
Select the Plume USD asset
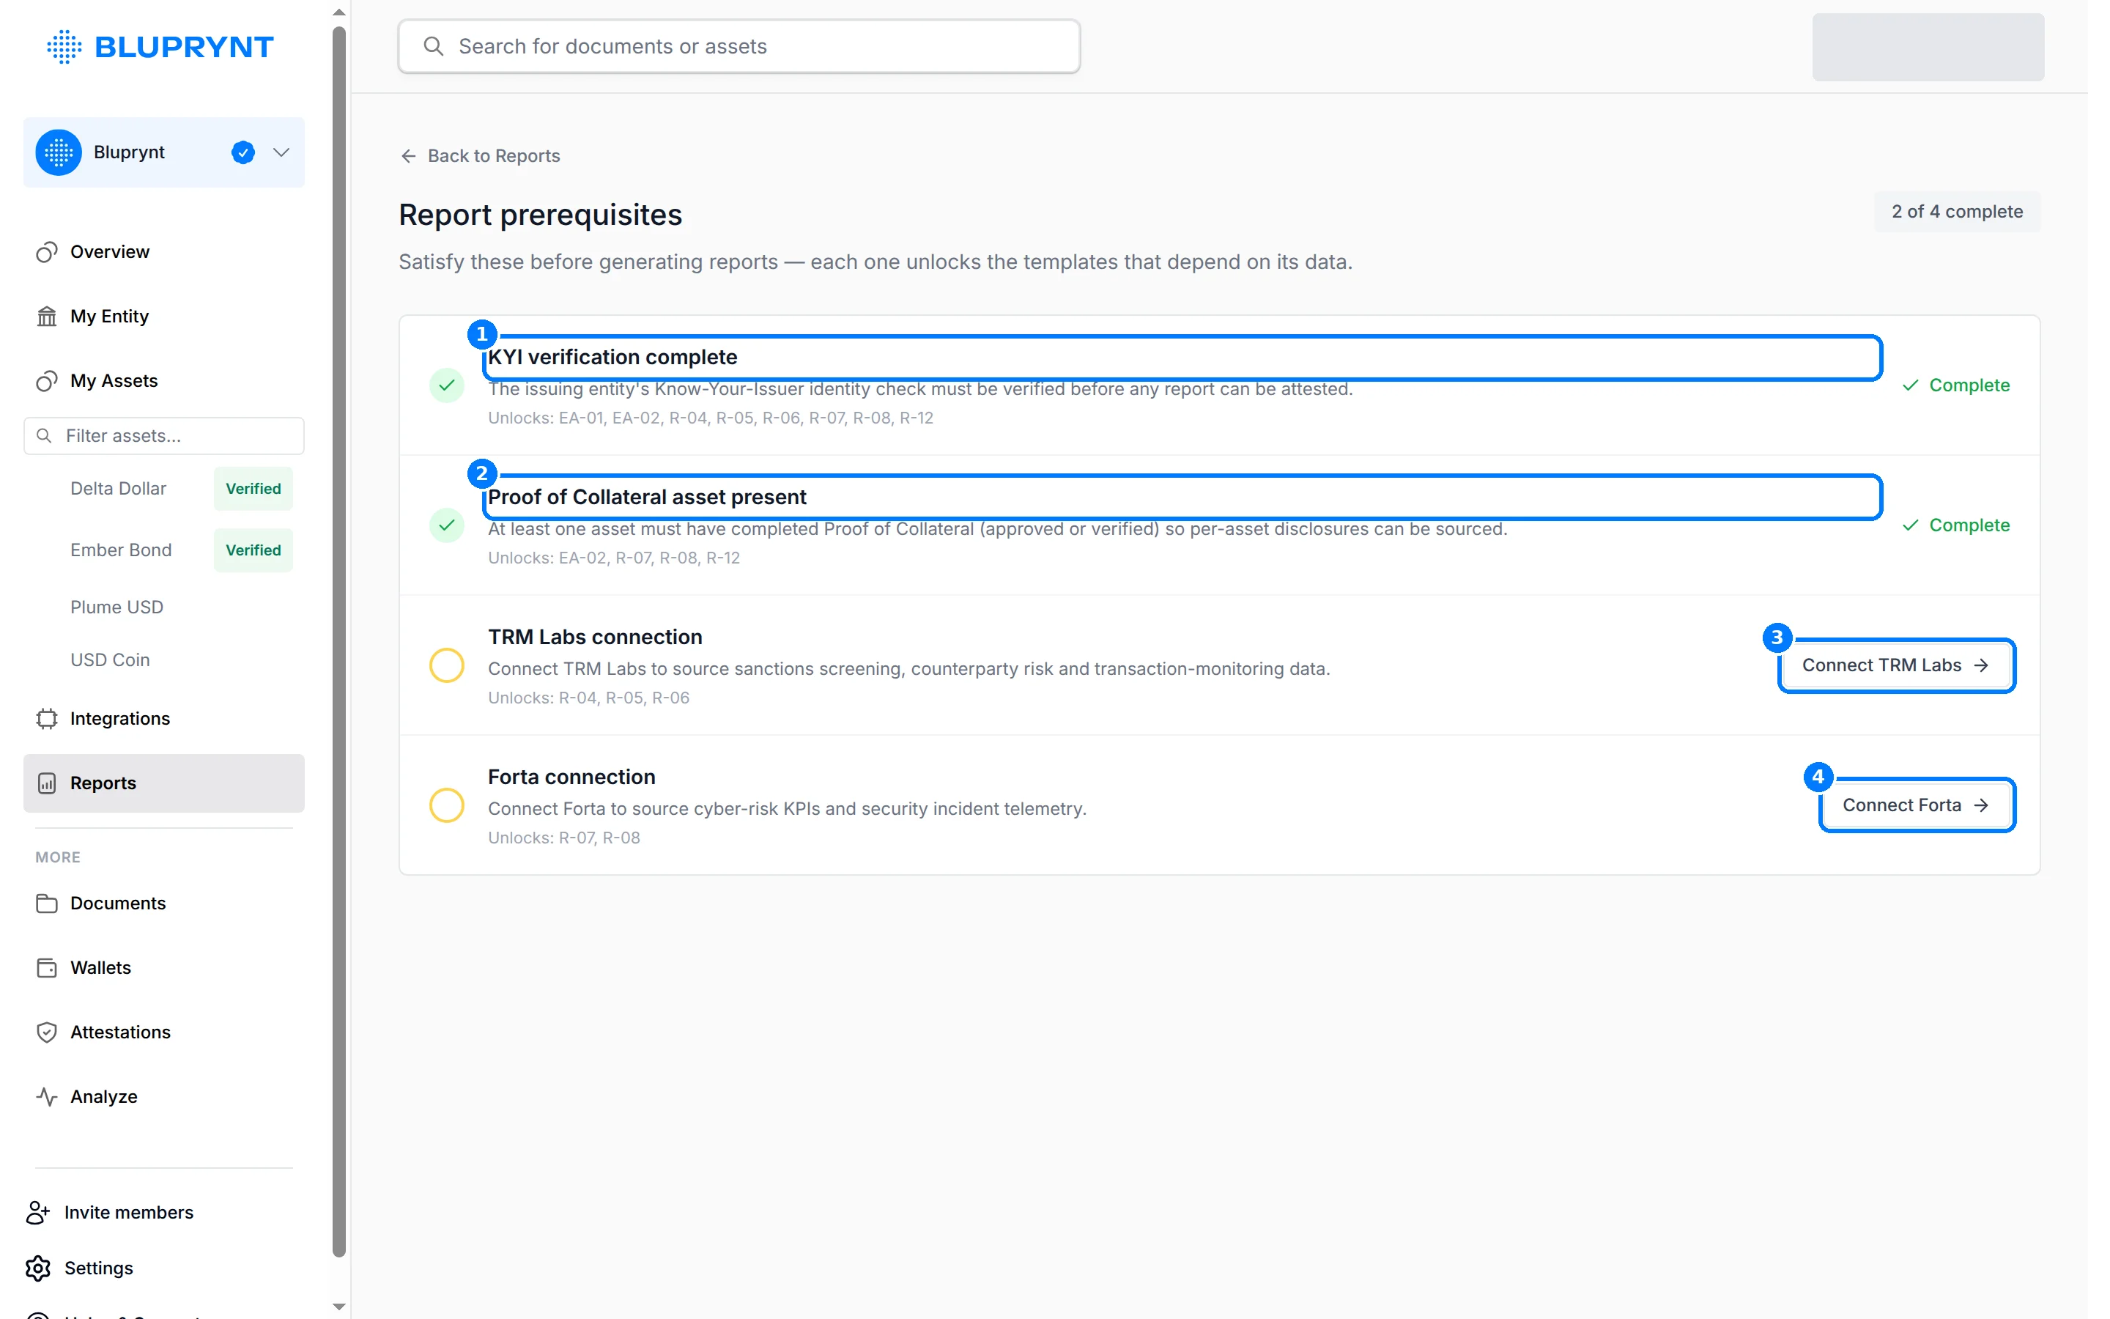[116, 607]
